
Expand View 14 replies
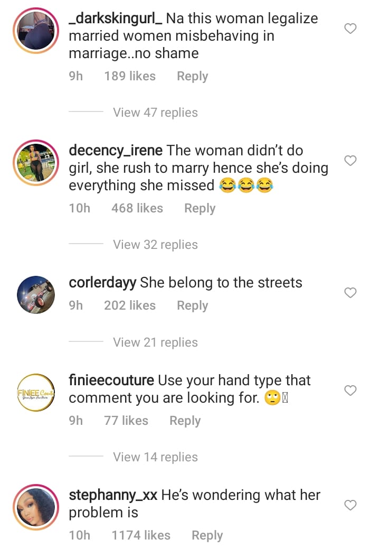click(155, 457)
